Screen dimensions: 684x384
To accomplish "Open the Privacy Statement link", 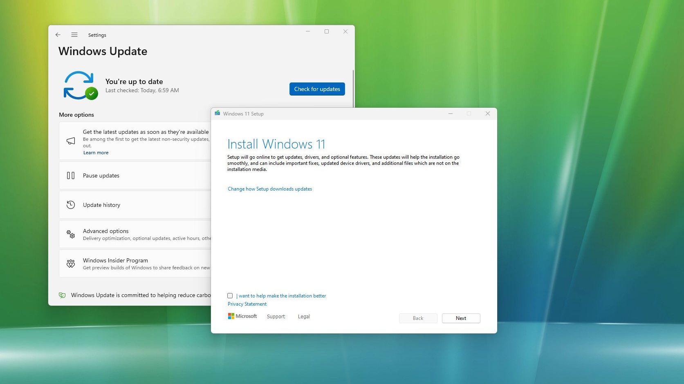I will click(247, 304).
